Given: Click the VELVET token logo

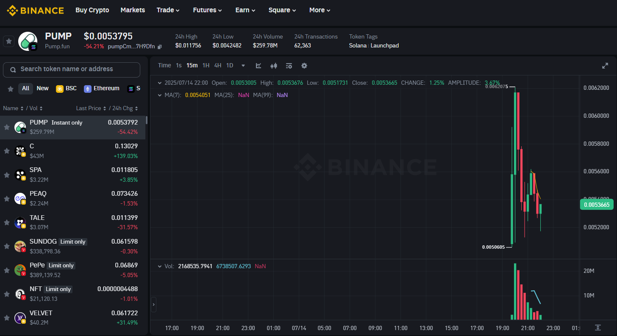Looking at the screenshot, I should click(x=20, y=318).
